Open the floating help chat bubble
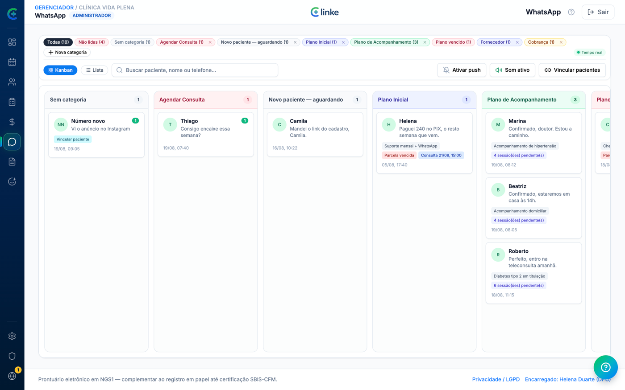The width and height of the screenshot is (625, 390). [605, 367]
